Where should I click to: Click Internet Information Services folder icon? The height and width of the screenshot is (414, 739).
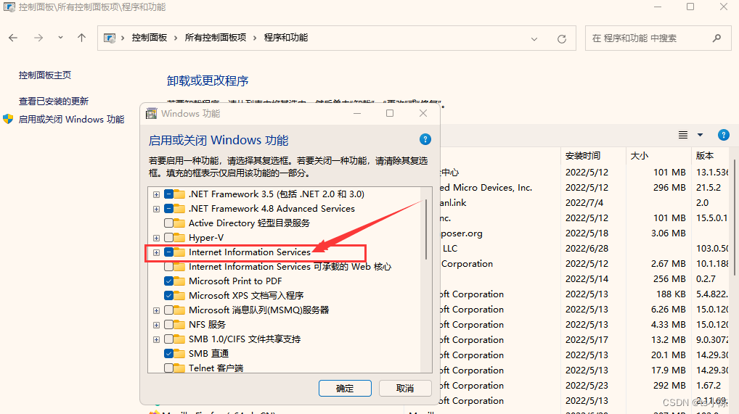179,252
